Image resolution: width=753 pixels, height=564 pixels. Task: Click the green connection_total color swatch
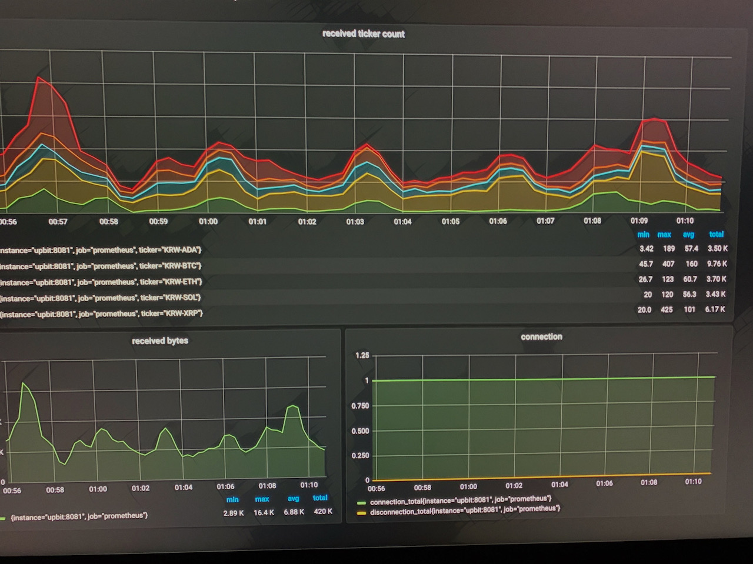pos(361,503)
